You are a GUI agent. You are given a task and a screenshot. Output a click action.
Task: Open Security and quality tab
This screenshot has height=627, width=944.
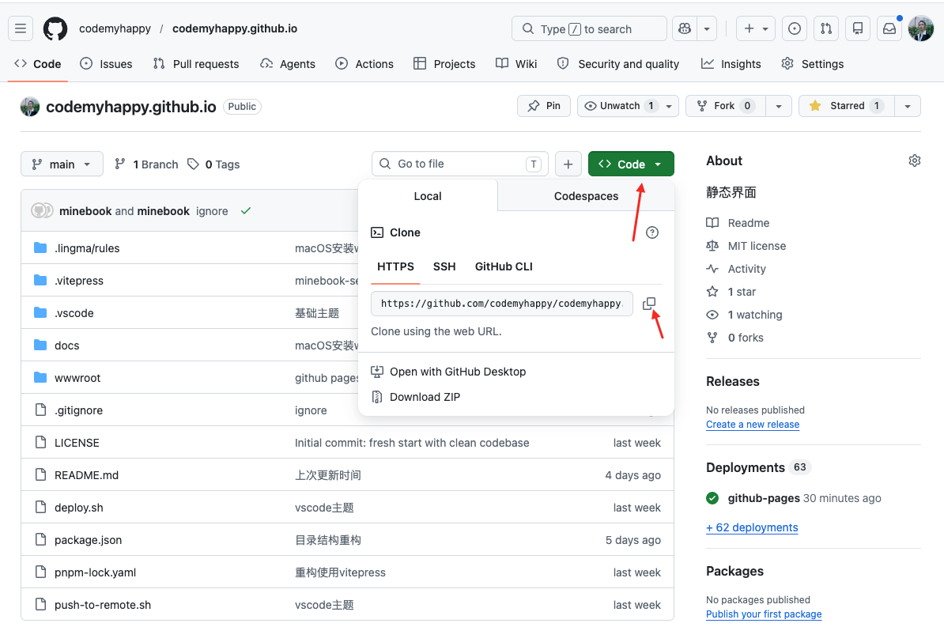[x=619, y=64]
